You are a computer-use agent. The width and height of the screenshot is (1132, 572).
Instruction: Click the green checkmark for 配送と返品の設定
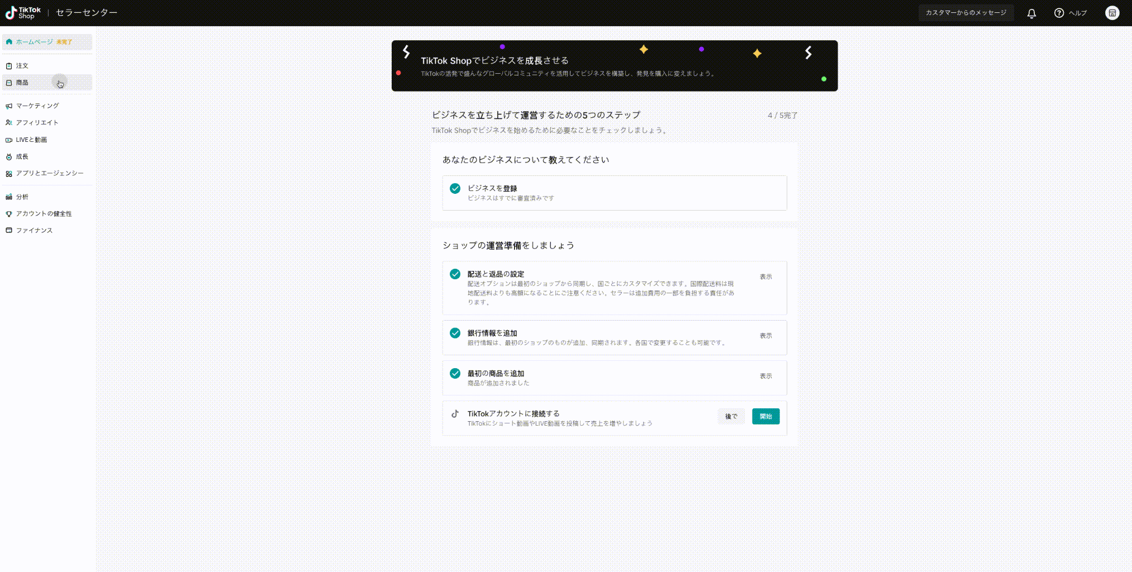[x=455, y=274]
